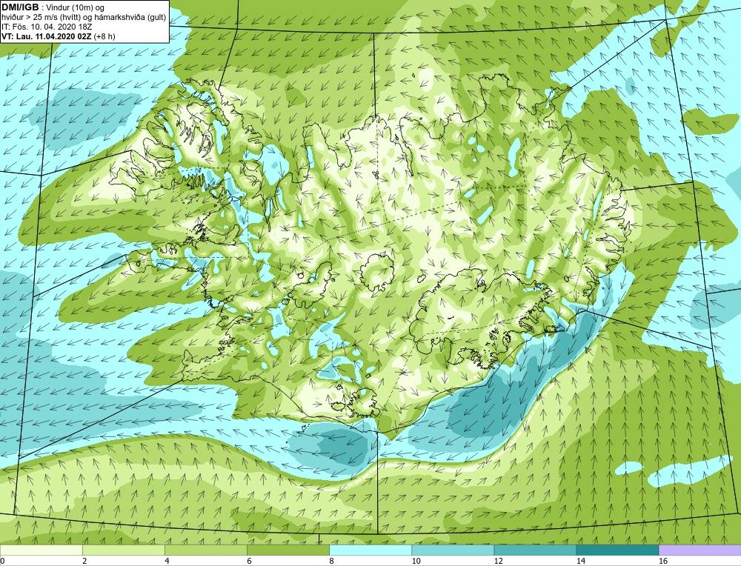
Task: Click the 'DMI/IGB' title text
Action: point(21,7)
